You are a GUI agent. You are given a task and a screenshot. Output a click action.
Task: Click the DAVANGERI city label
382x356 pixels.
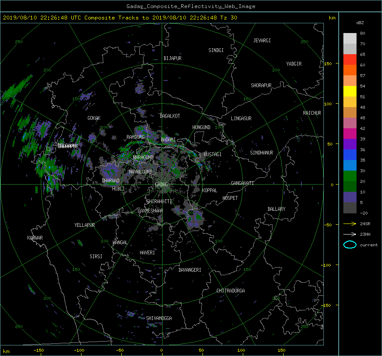tap(190, 270)
